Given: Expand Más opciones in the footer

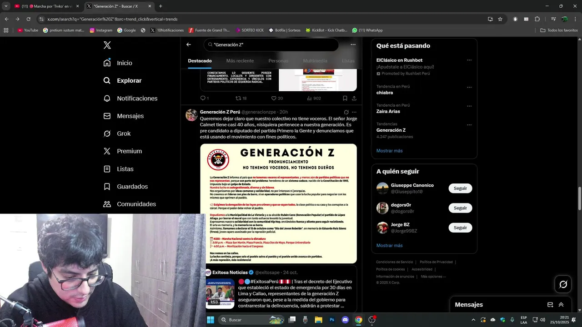Looking at the screenshot, I should click(433, 277).
